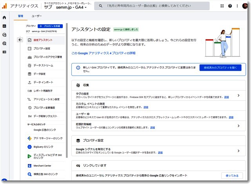Open the Help question mark icon
This screenshot has width=251, height=184.
tap(230, 6)
